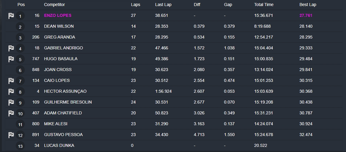Click the checkered flag on Gabriel Andrigo's row
The image size is (346, 152).
11,48
